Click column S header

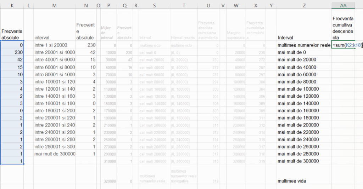[x=155, y=5]
